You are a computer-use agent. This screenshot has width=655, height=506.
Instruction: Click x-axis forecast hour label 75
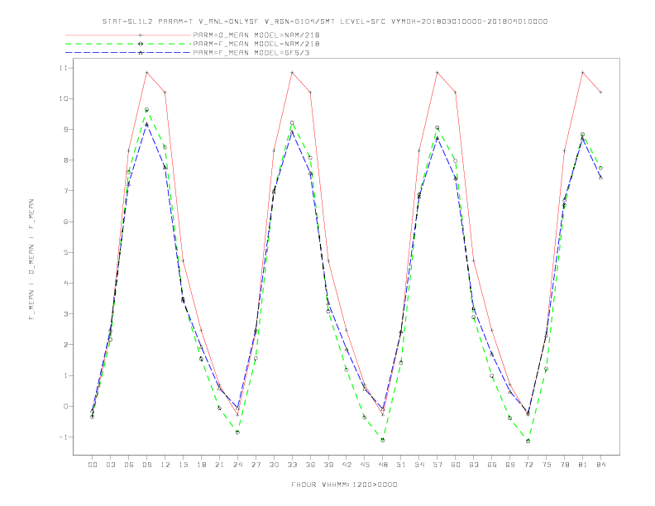coord(547,465)
